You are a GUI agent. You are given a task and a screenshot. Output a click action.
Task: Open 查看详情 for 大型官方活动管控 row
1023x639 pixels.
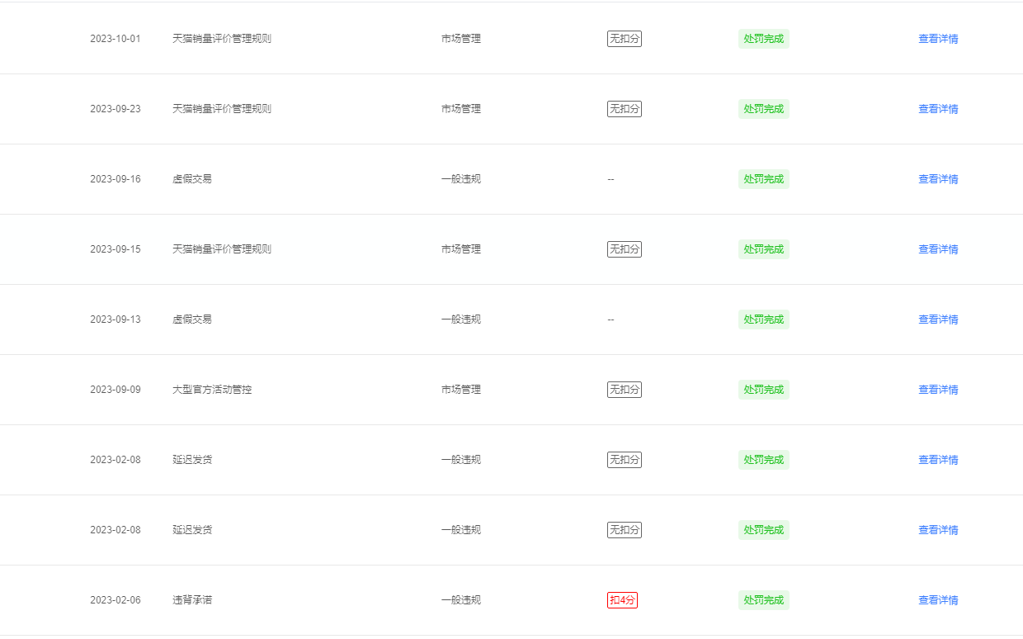tap(938, 390)
